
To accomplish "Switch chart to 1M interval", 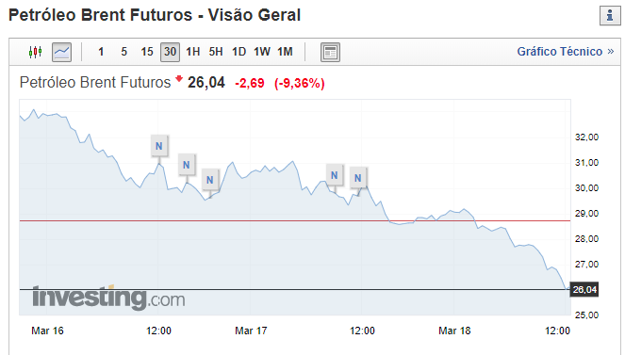I will 285,52.
